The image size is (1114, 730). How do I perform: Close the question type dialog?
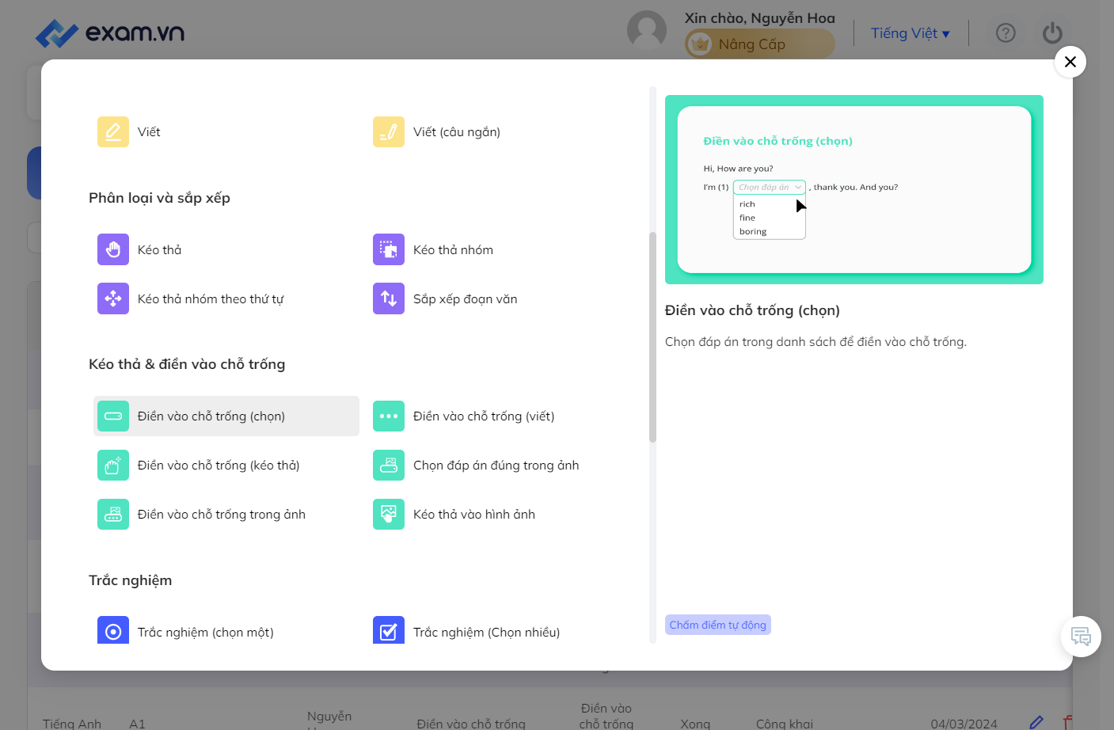coord(1070,62)
